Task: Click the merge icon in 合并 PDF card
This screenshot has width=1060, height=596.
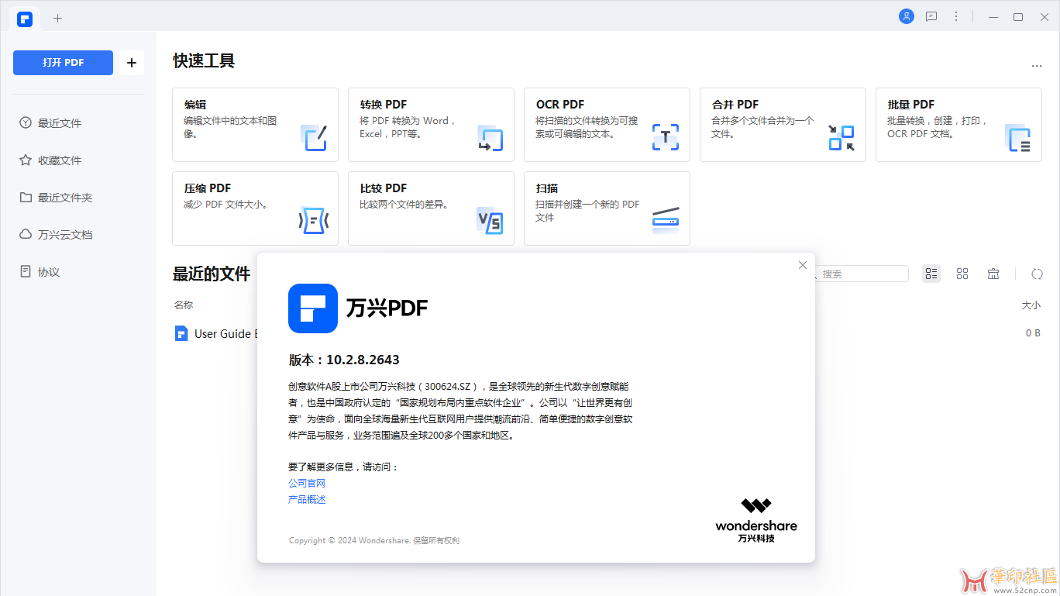Action: point(841,137)
